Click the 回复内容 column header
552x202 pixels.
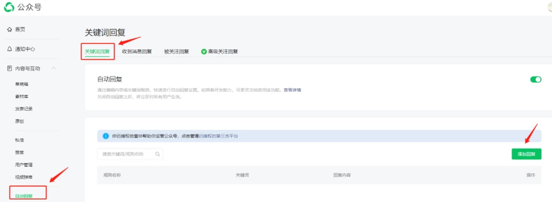click(342, 175)
